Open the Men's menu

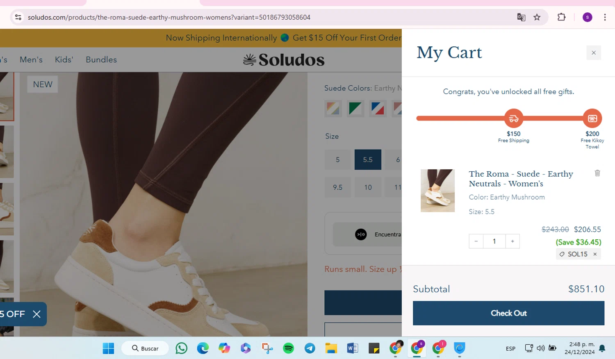(31, 59)
